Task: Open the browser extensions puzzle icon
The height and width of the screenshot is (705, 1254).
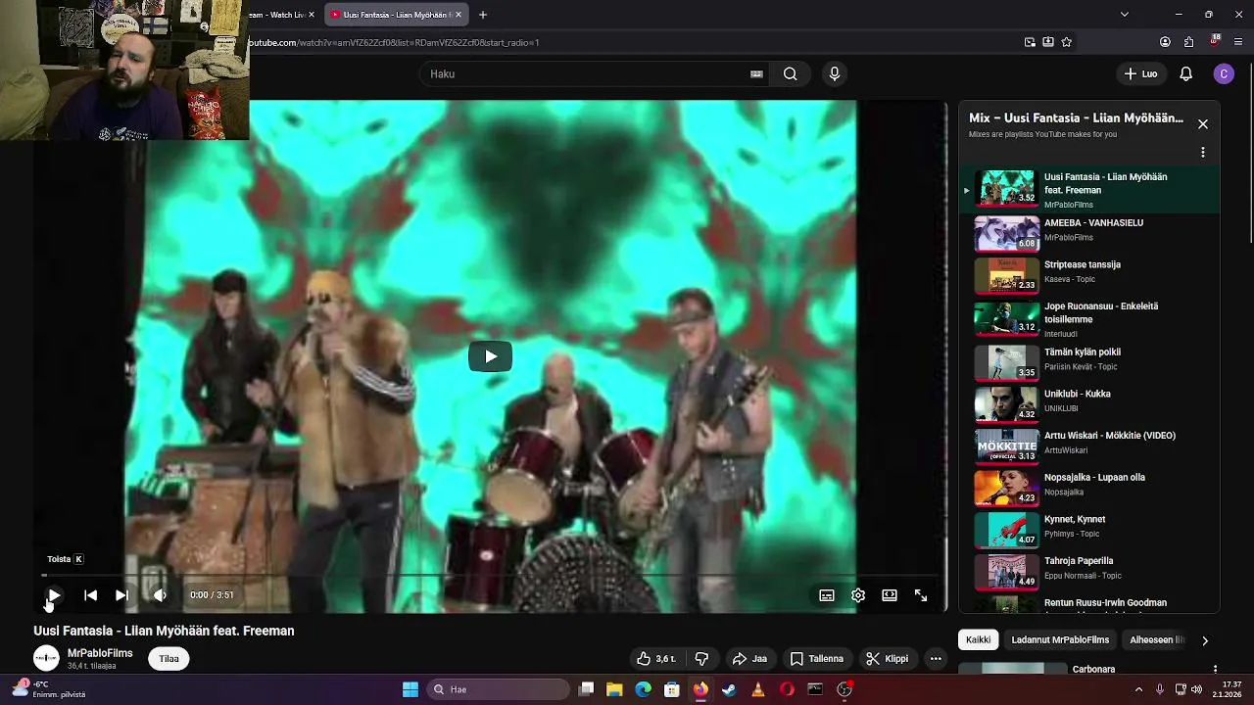Action: point(1189,42)
